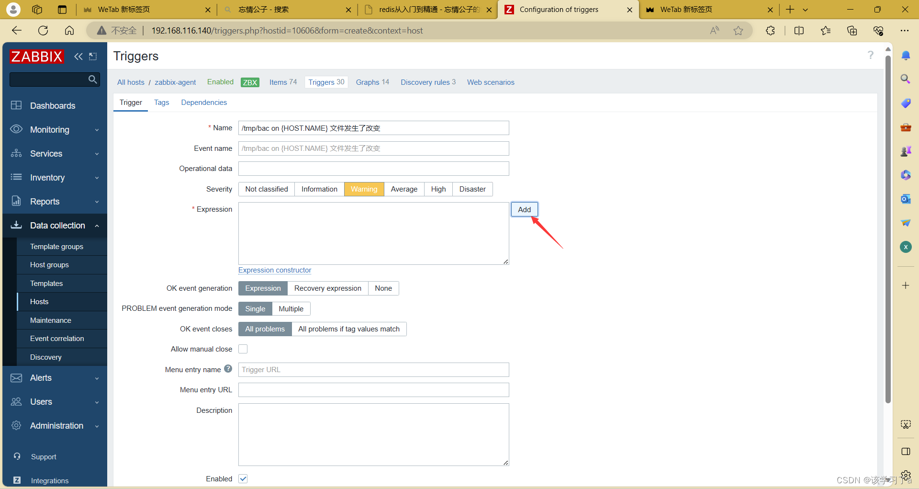Open browser settings ellipsis menu
The image size is (919, 489).
tap(904, 31)
